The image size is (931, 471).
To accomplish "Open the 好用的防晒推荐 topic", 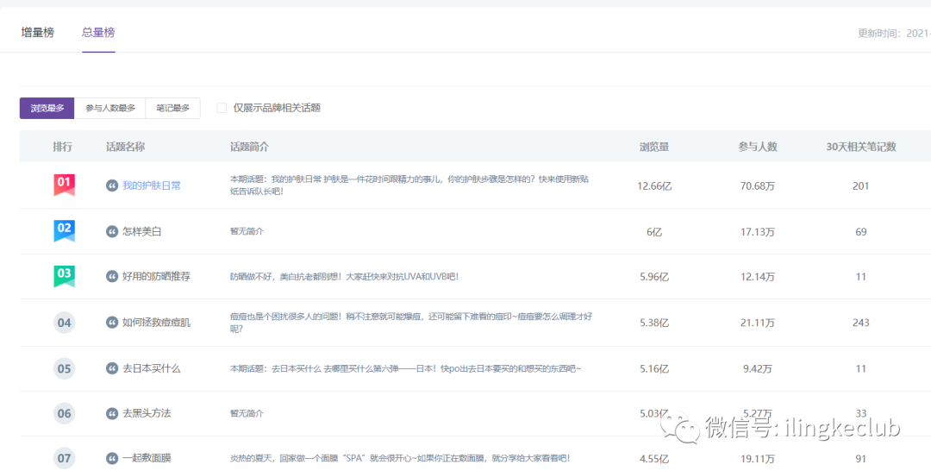I will pos(156,276).
